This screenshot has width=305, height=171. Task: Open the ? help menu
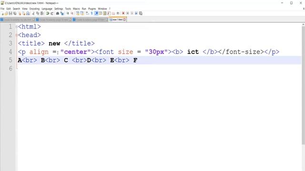tap(110, 9)
